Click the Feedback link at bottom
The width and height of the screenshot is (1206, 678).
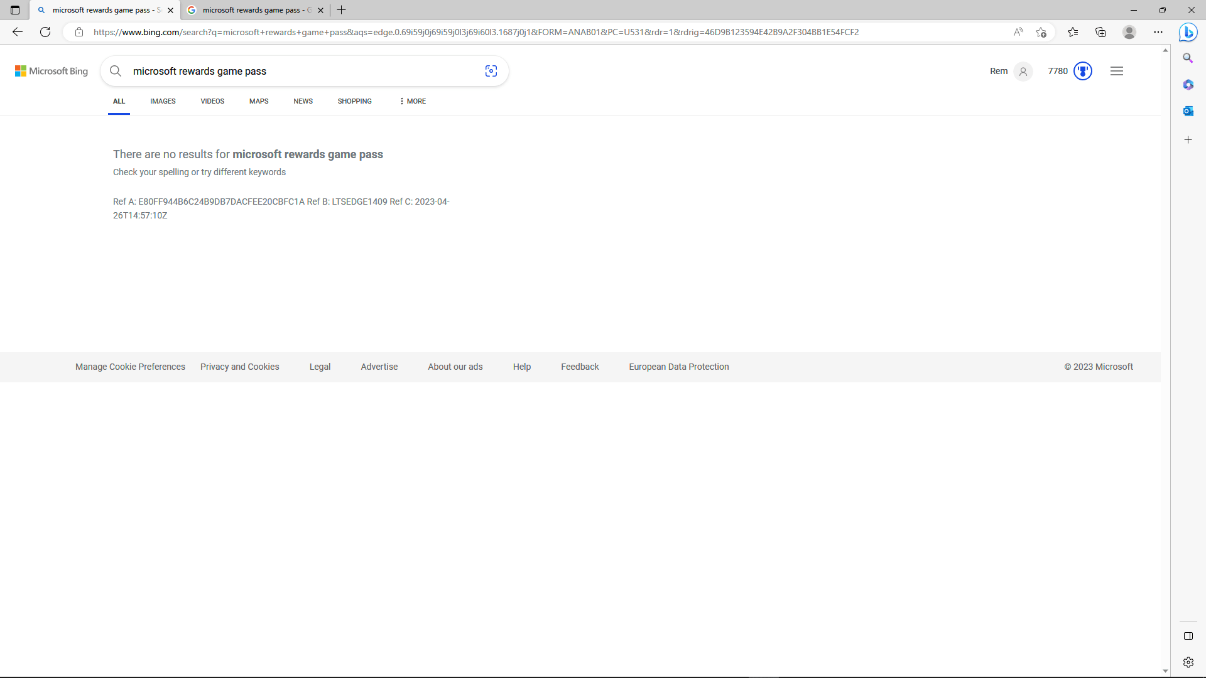click(580, 366)
